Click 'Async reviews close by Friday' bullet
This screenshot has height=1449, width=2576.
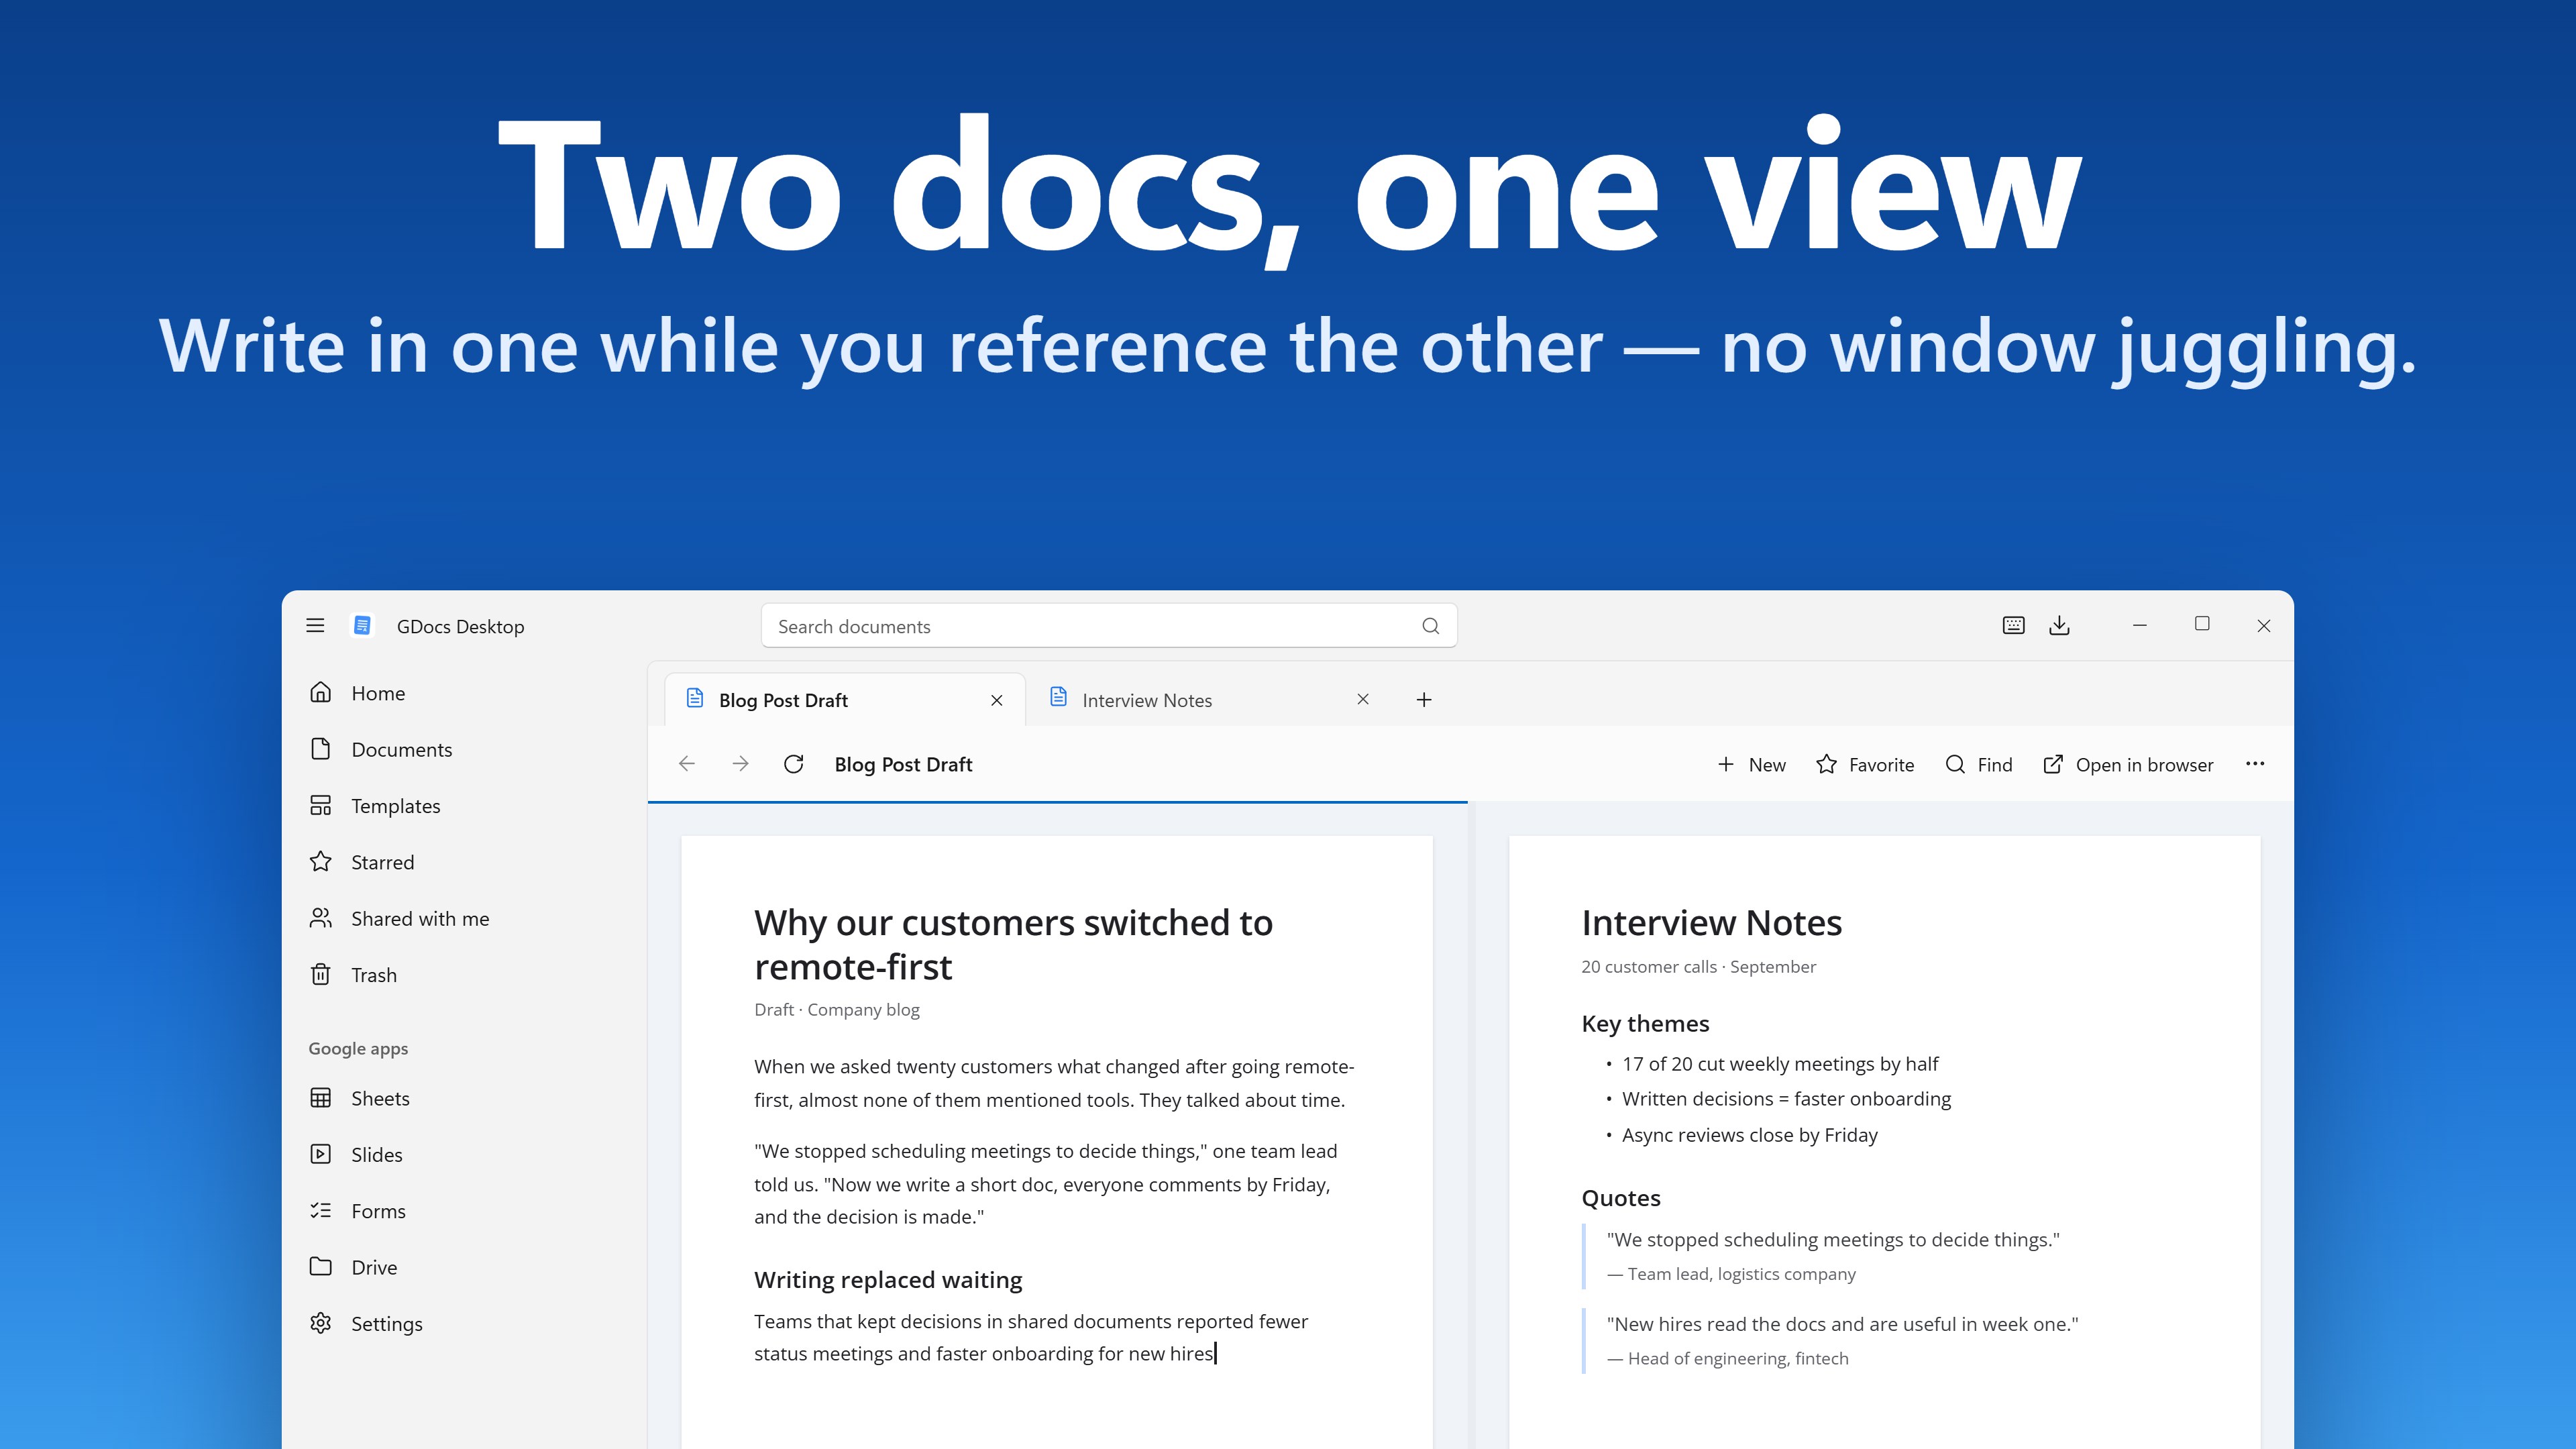1749,1135
